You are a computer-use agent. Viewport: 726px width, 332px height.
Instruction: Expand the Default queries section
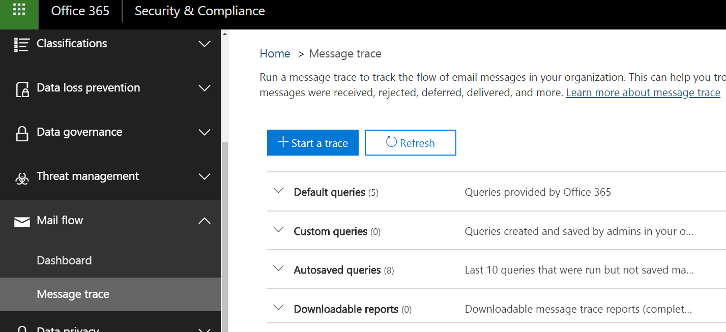click(x=278, y=190)
